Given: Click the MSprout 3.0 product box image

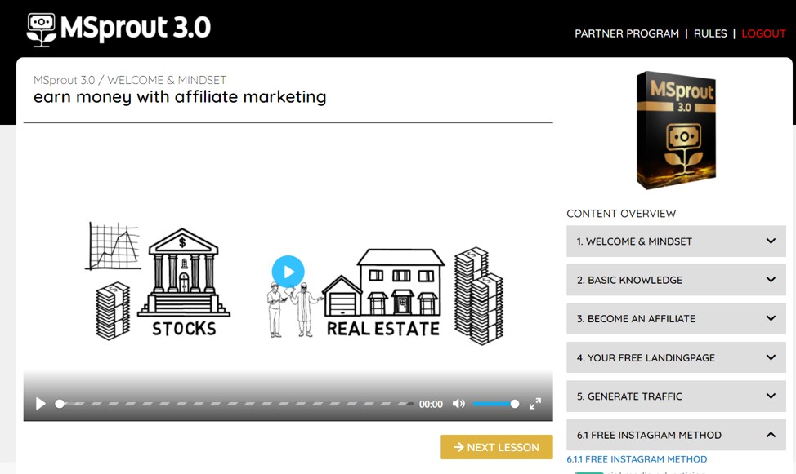Looking at the screenshot, I should pos(676,131).
